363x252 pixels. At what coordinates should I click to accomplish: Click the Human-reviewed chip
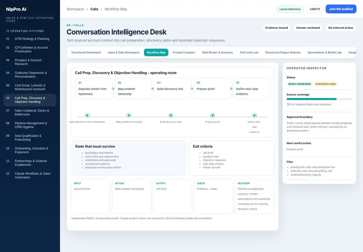click(308, 28)
